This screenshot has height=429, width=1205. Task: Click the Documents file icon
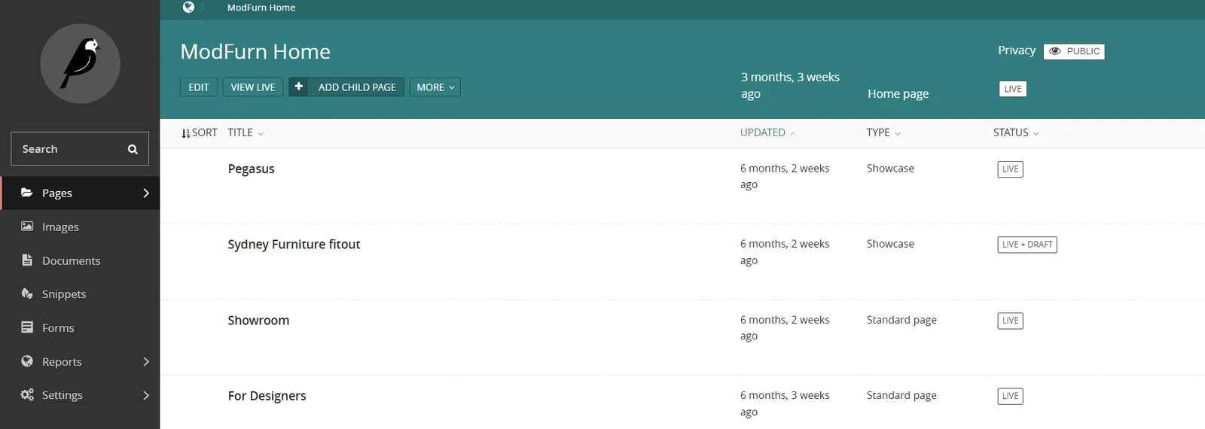tap(27, 260)
